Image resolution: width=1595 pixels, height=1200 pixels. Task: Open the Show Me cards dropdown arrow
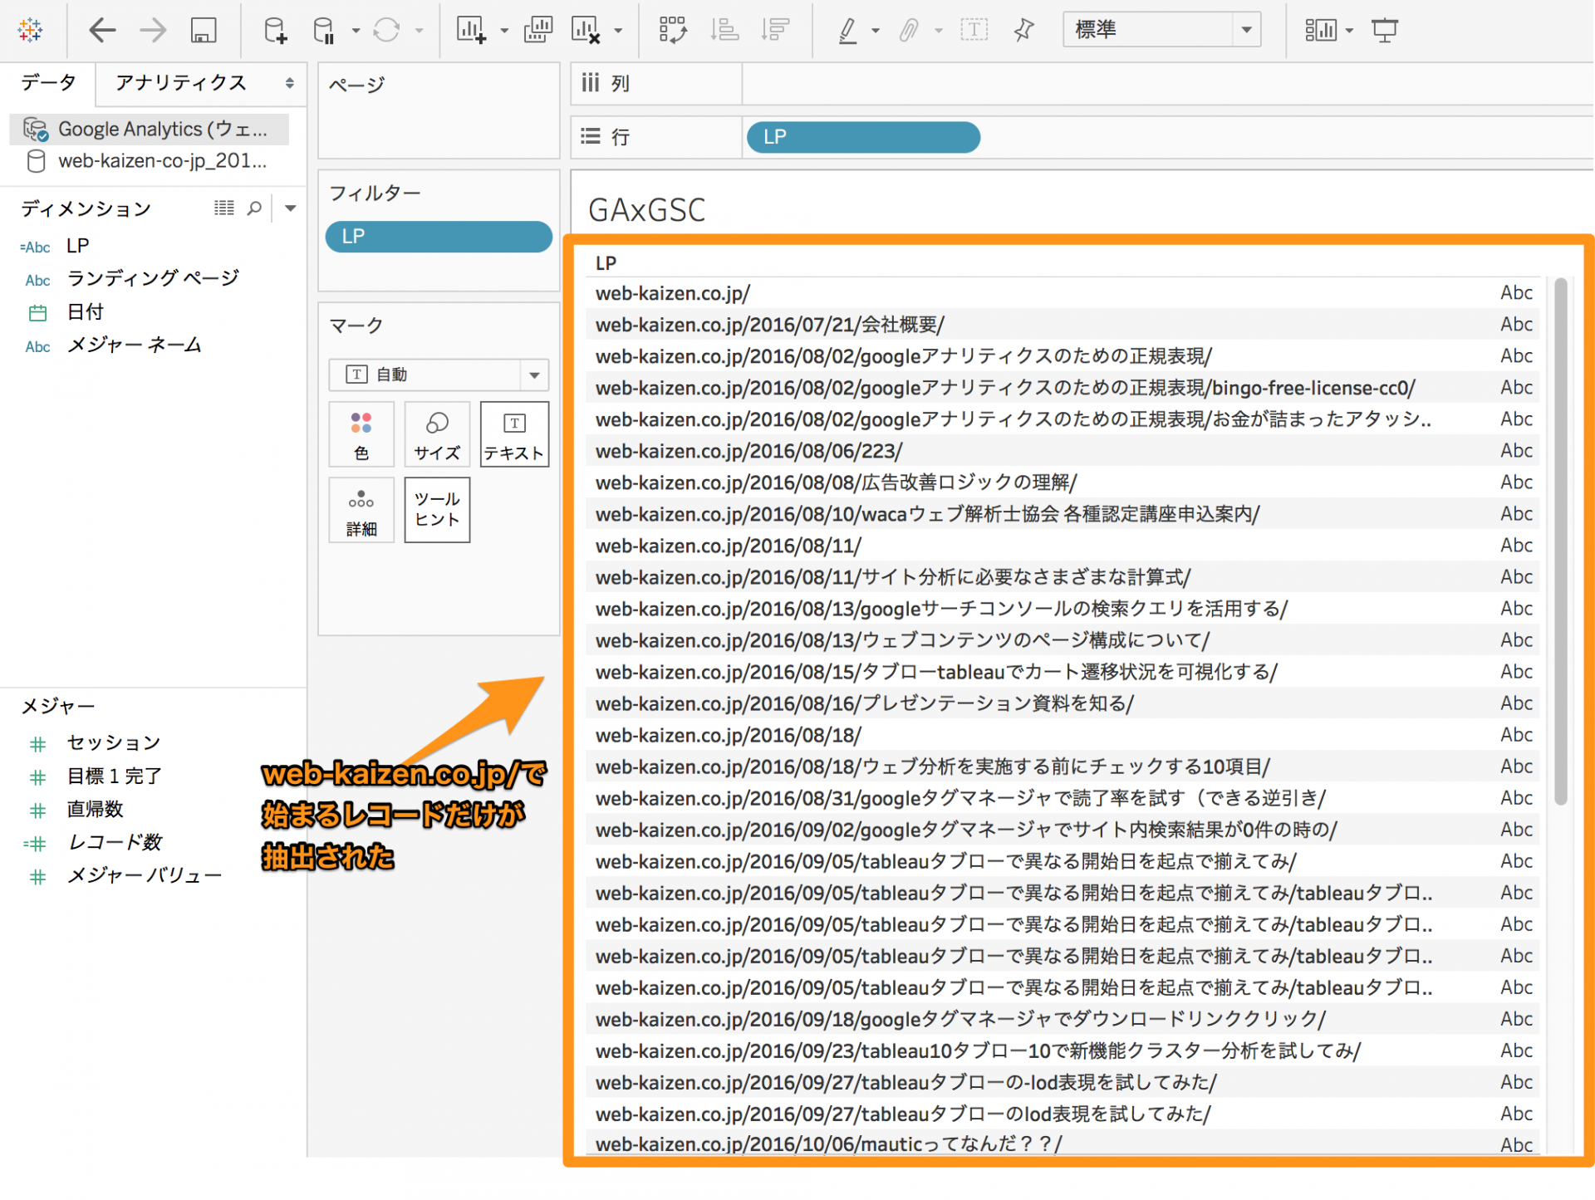[x=1349, y=31]
